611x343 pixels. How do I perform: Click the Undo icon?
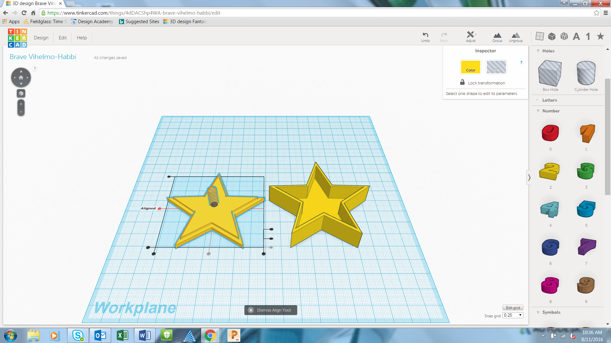425,35
